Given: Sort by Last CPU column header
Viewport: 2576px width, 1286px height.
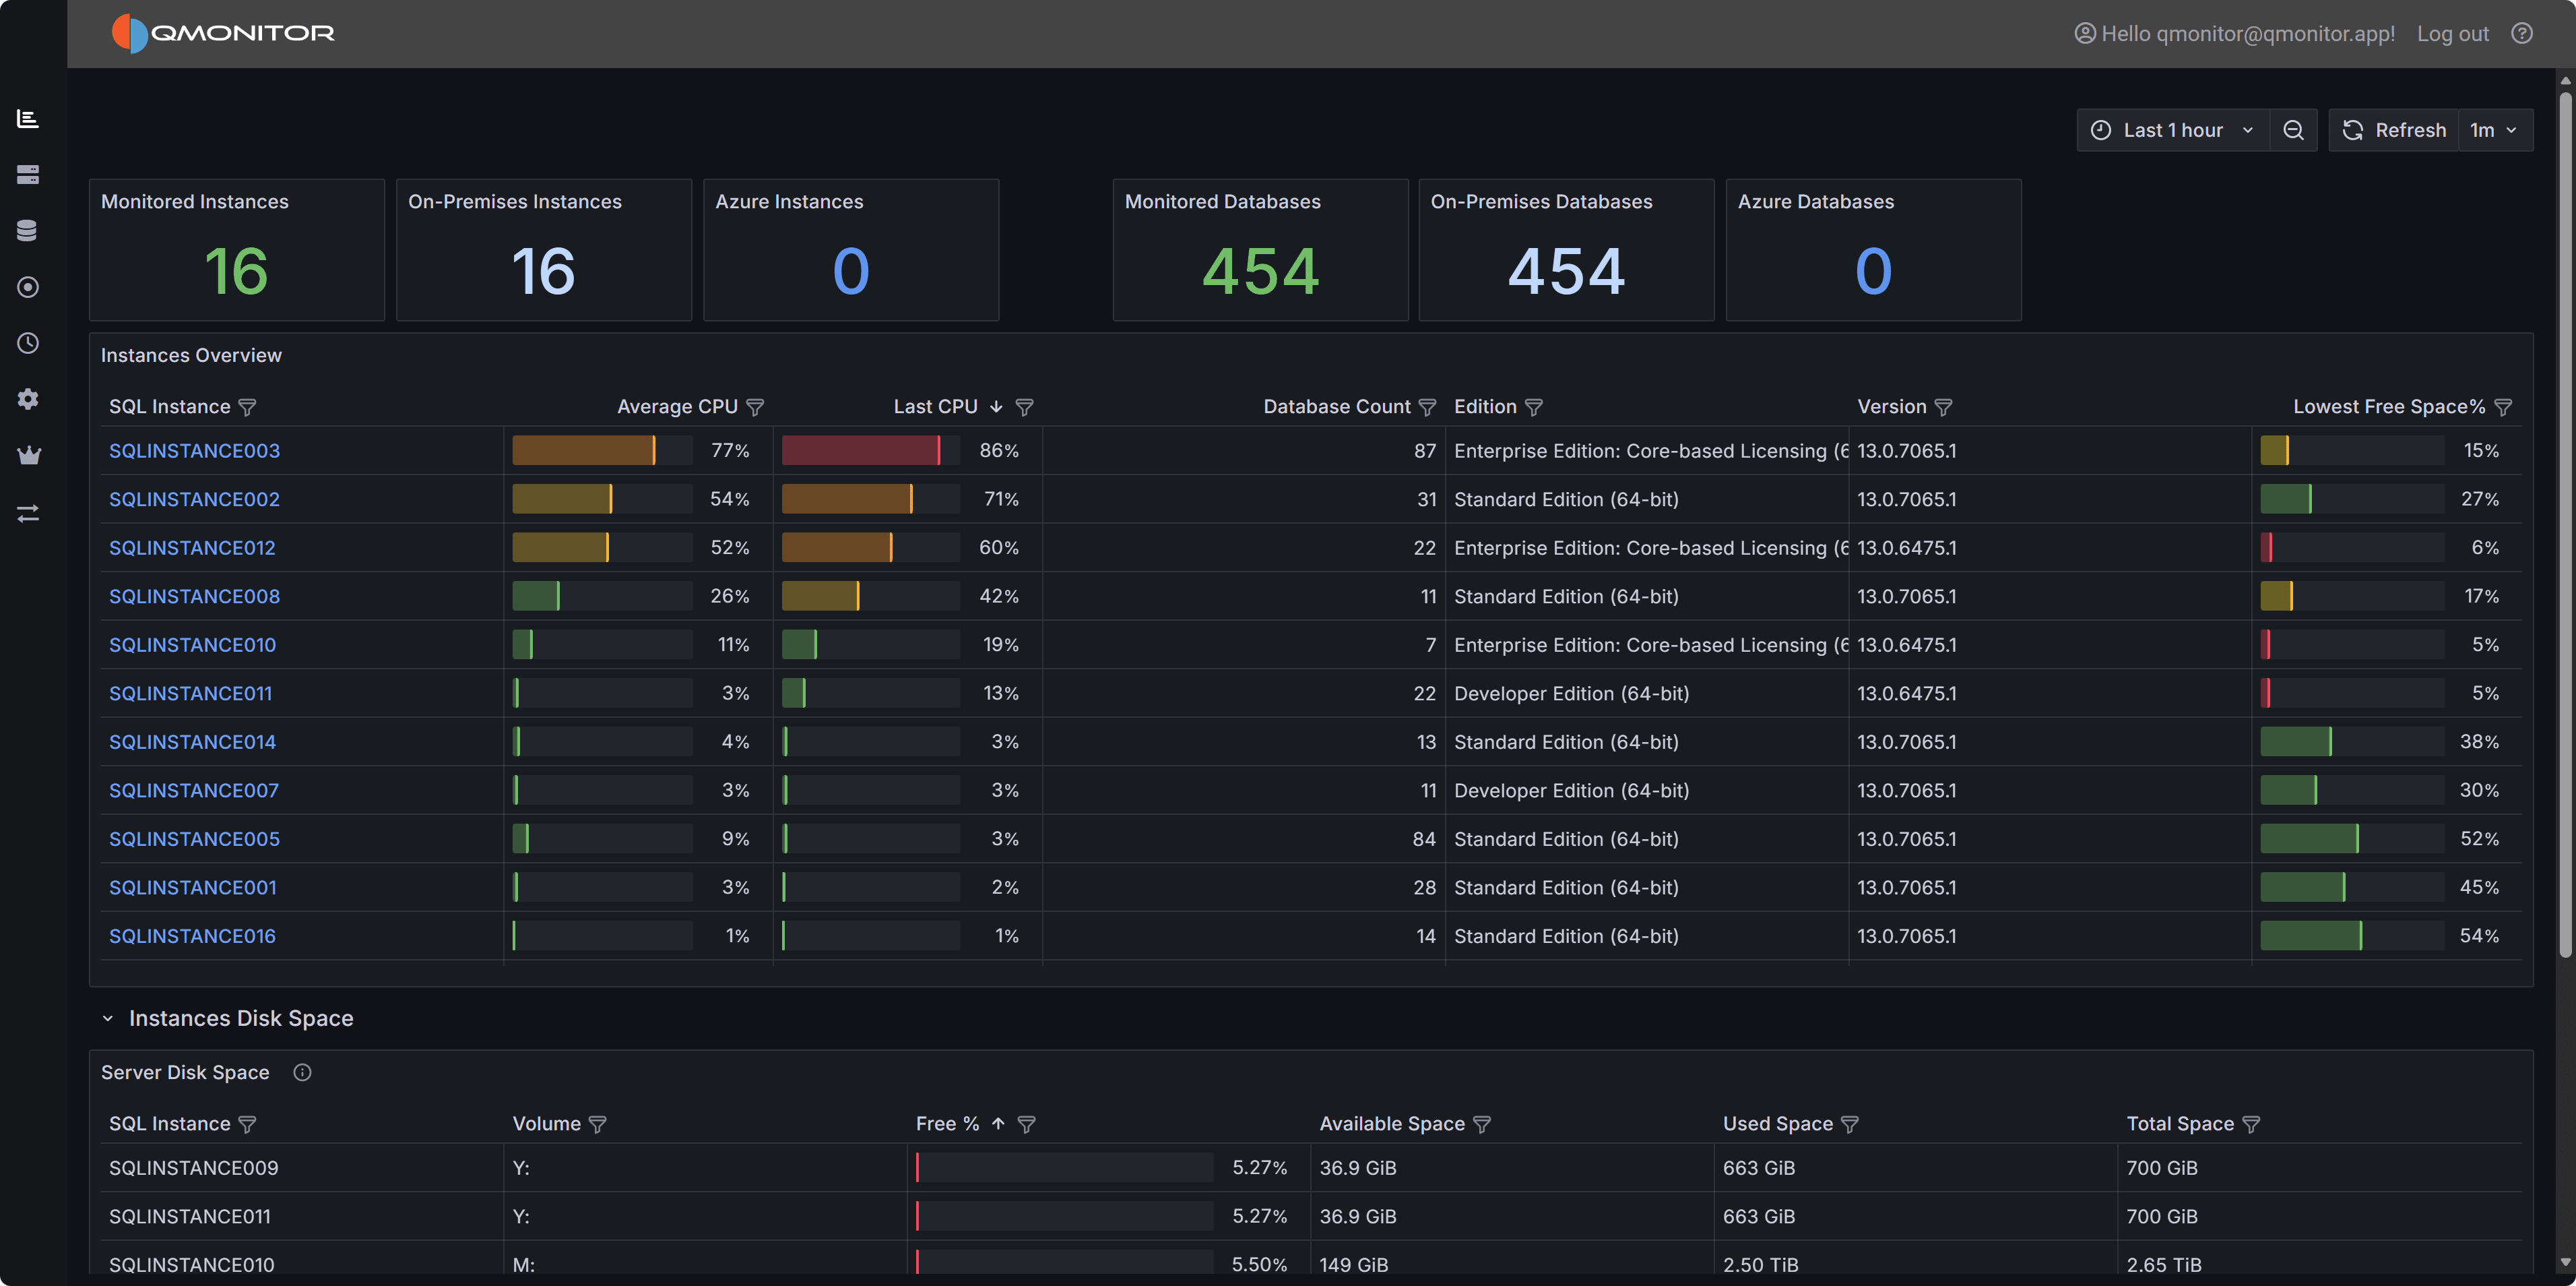Looking at the screenshot, I should coord(935,406).
